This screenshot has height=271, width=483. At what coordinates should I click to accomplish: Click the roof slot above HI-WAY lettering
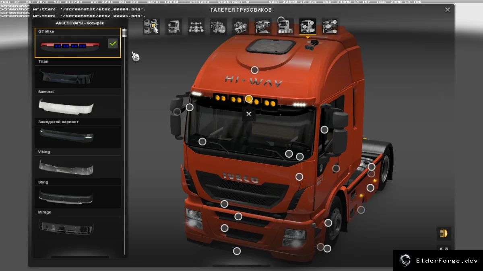(x=254, y=70)
